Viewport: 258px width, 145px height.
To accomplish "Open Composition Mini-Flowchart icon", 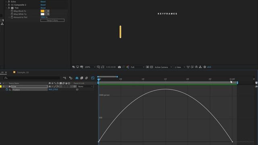I will tap(64, 78).
